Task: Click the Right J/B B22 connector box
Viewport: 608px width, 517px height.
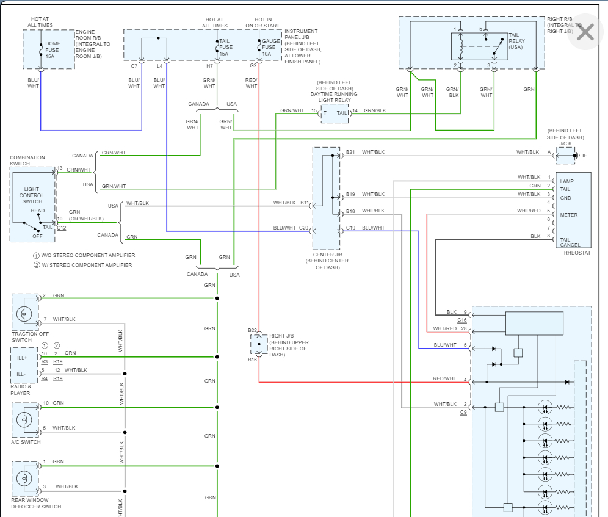Action: (259, 344)
